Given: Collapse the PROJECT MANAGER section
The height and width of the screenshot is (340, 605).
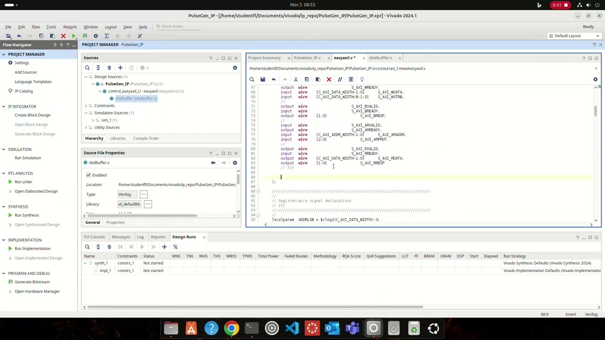Looking at the screenshot, I should tap(3, 54).
